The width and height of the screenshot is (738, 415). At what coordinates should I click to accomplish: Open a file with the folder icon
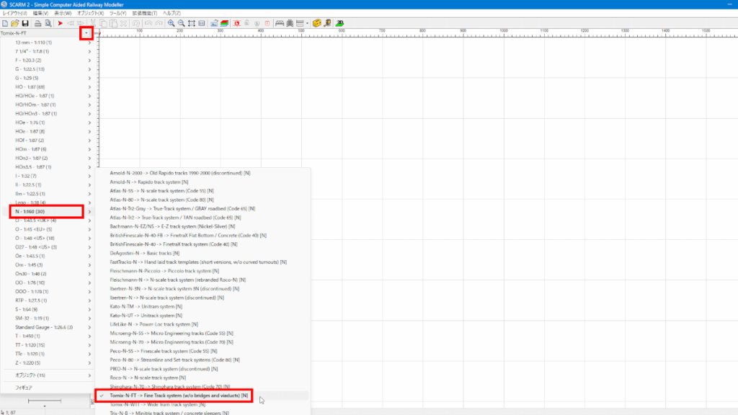[x=15, y=23]
